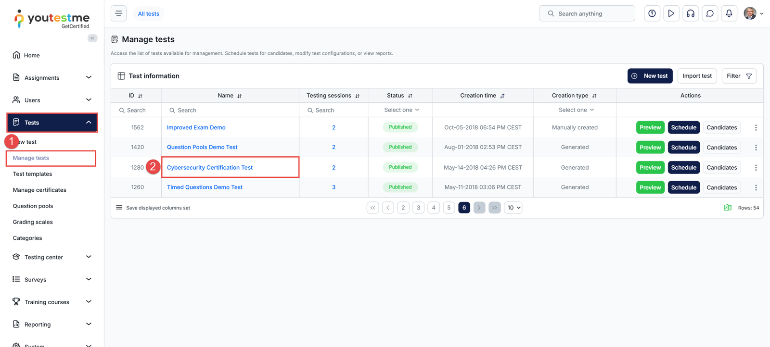Sort the table by ID column
This screenshot has width=770, height=347.
[x=140, y=96]
